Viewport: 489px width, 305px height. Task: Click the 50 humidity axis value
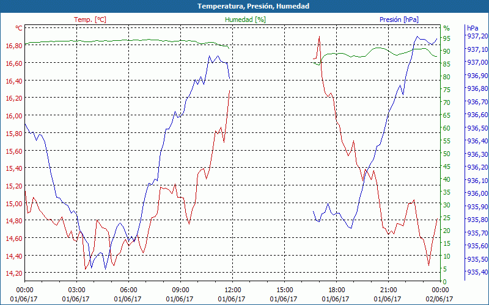[x=447, y=154]
